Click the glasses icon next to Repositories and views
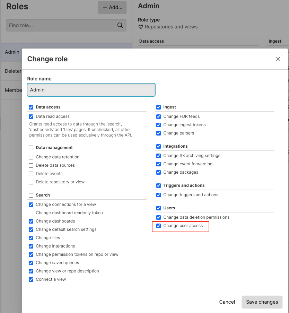 [140, 27]
